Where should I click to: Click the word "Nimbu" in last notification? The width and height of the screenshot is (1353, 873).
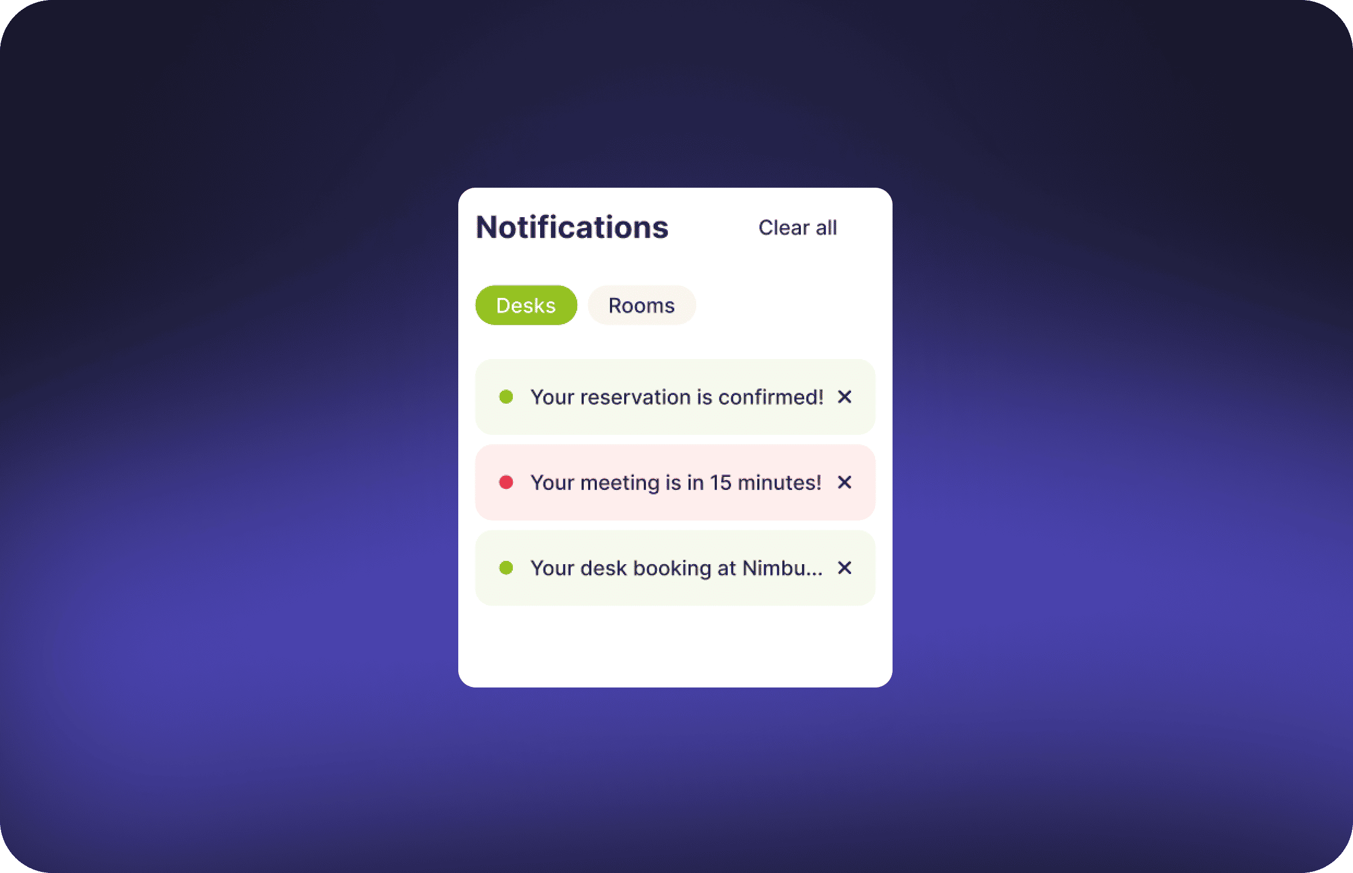(x=775, y=568)
